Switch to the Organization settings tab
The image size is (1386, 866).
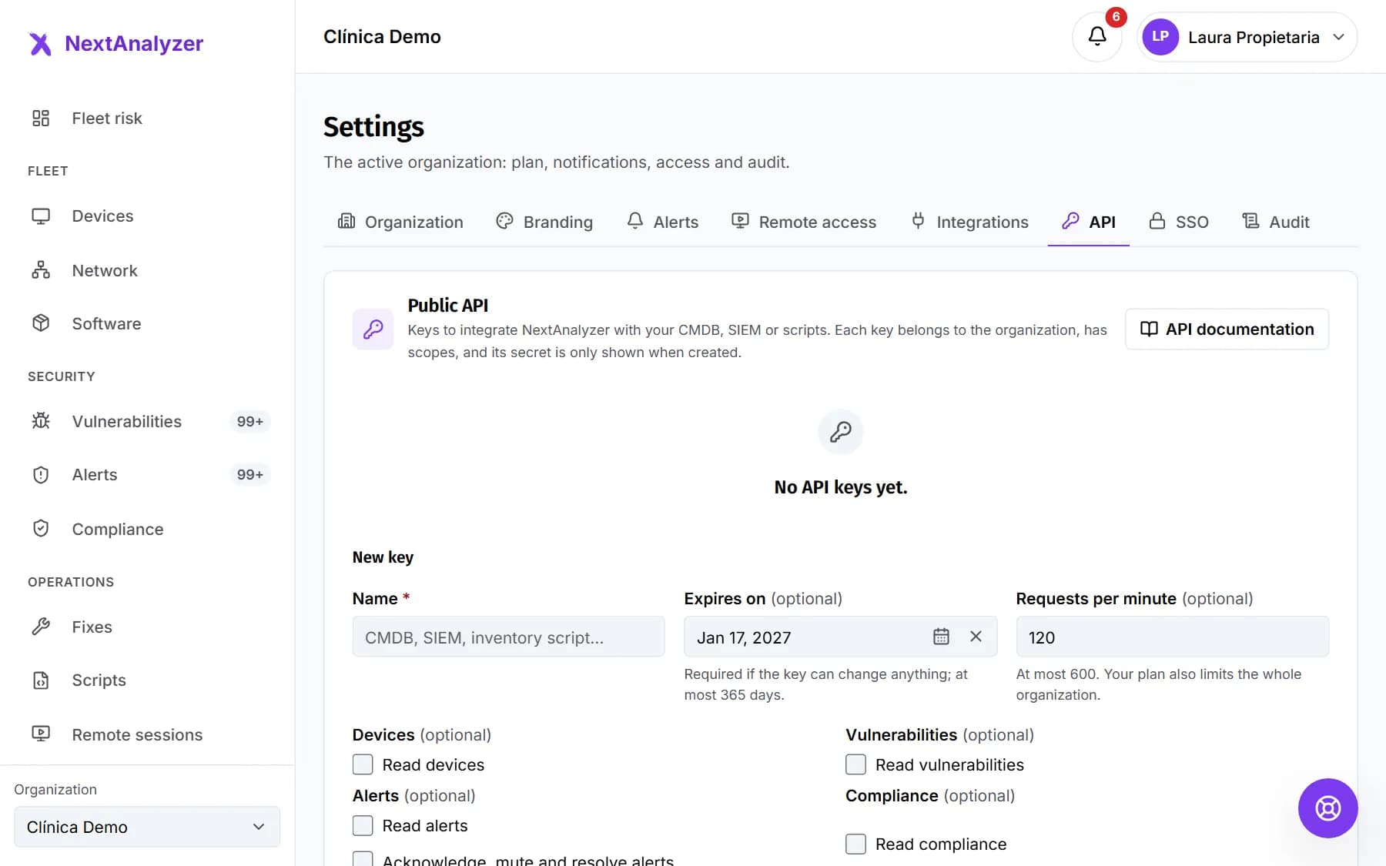coord(400,222)
